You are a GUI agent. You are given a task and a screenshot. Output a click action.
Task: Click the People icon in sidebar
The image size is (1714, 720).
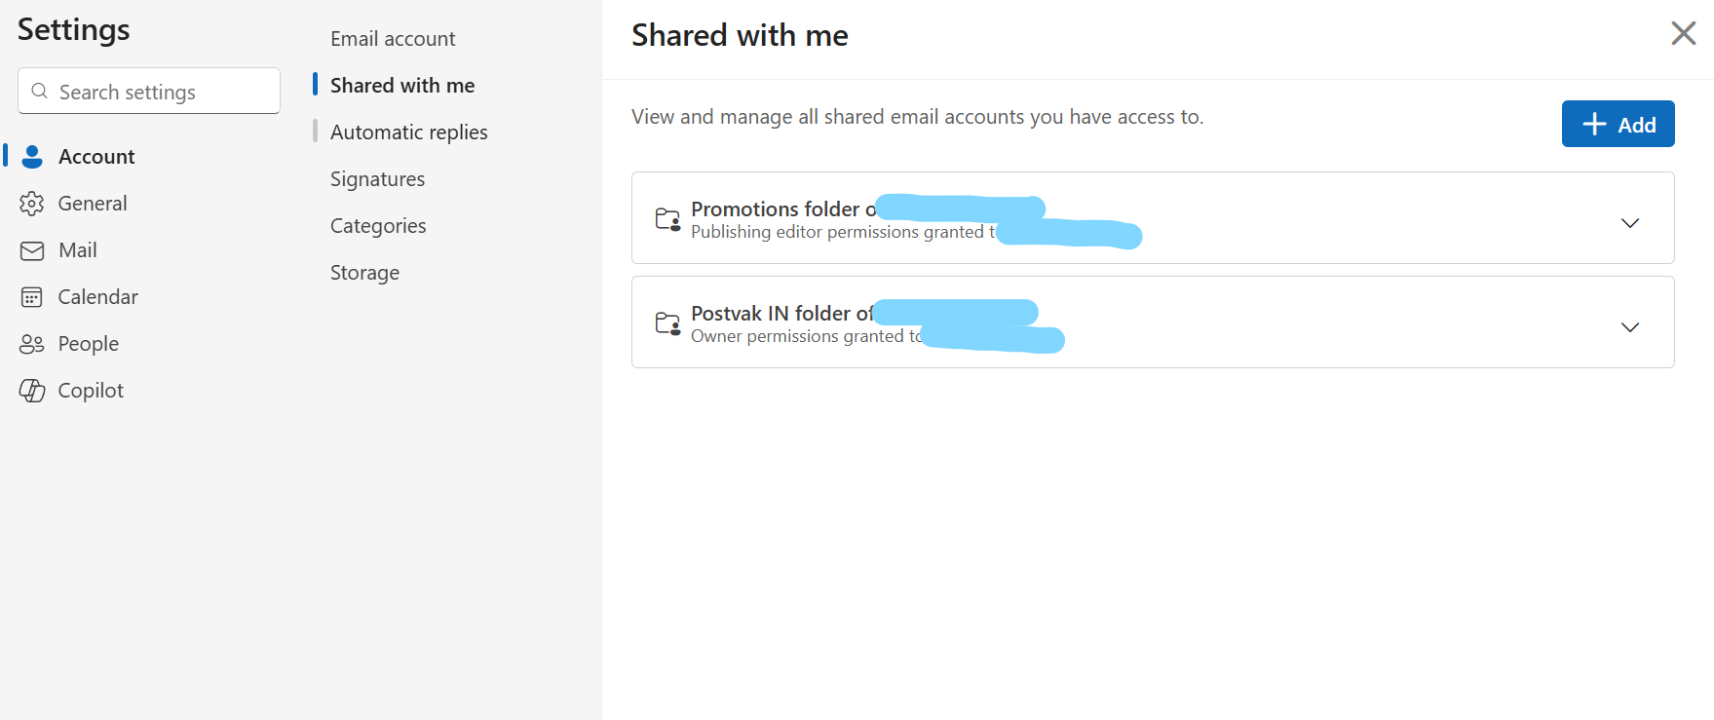[x=32, y=344]
